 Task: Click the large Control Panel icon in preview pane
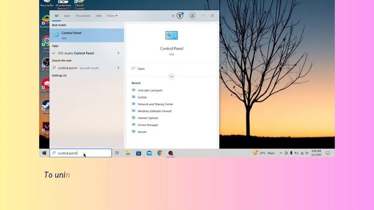[171, 36]
